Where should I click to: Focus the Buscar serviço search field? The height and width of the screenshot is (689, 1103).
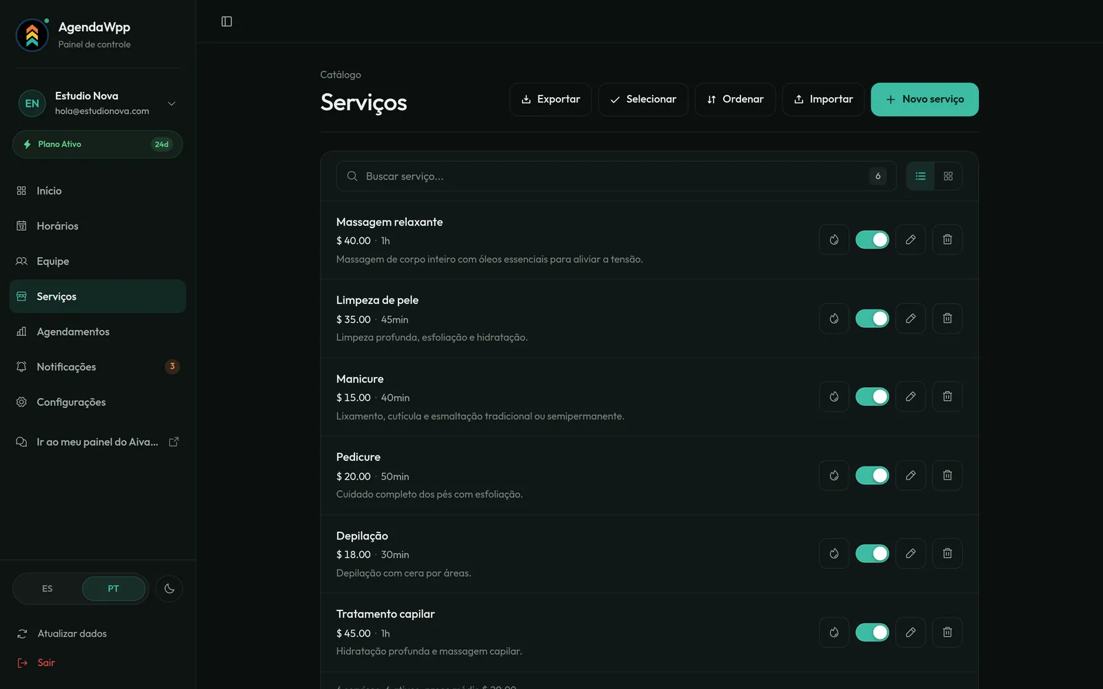616,176
